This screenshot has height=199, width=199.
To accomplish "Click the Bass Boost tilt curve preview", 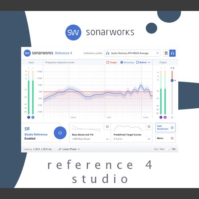I will 86,129.
